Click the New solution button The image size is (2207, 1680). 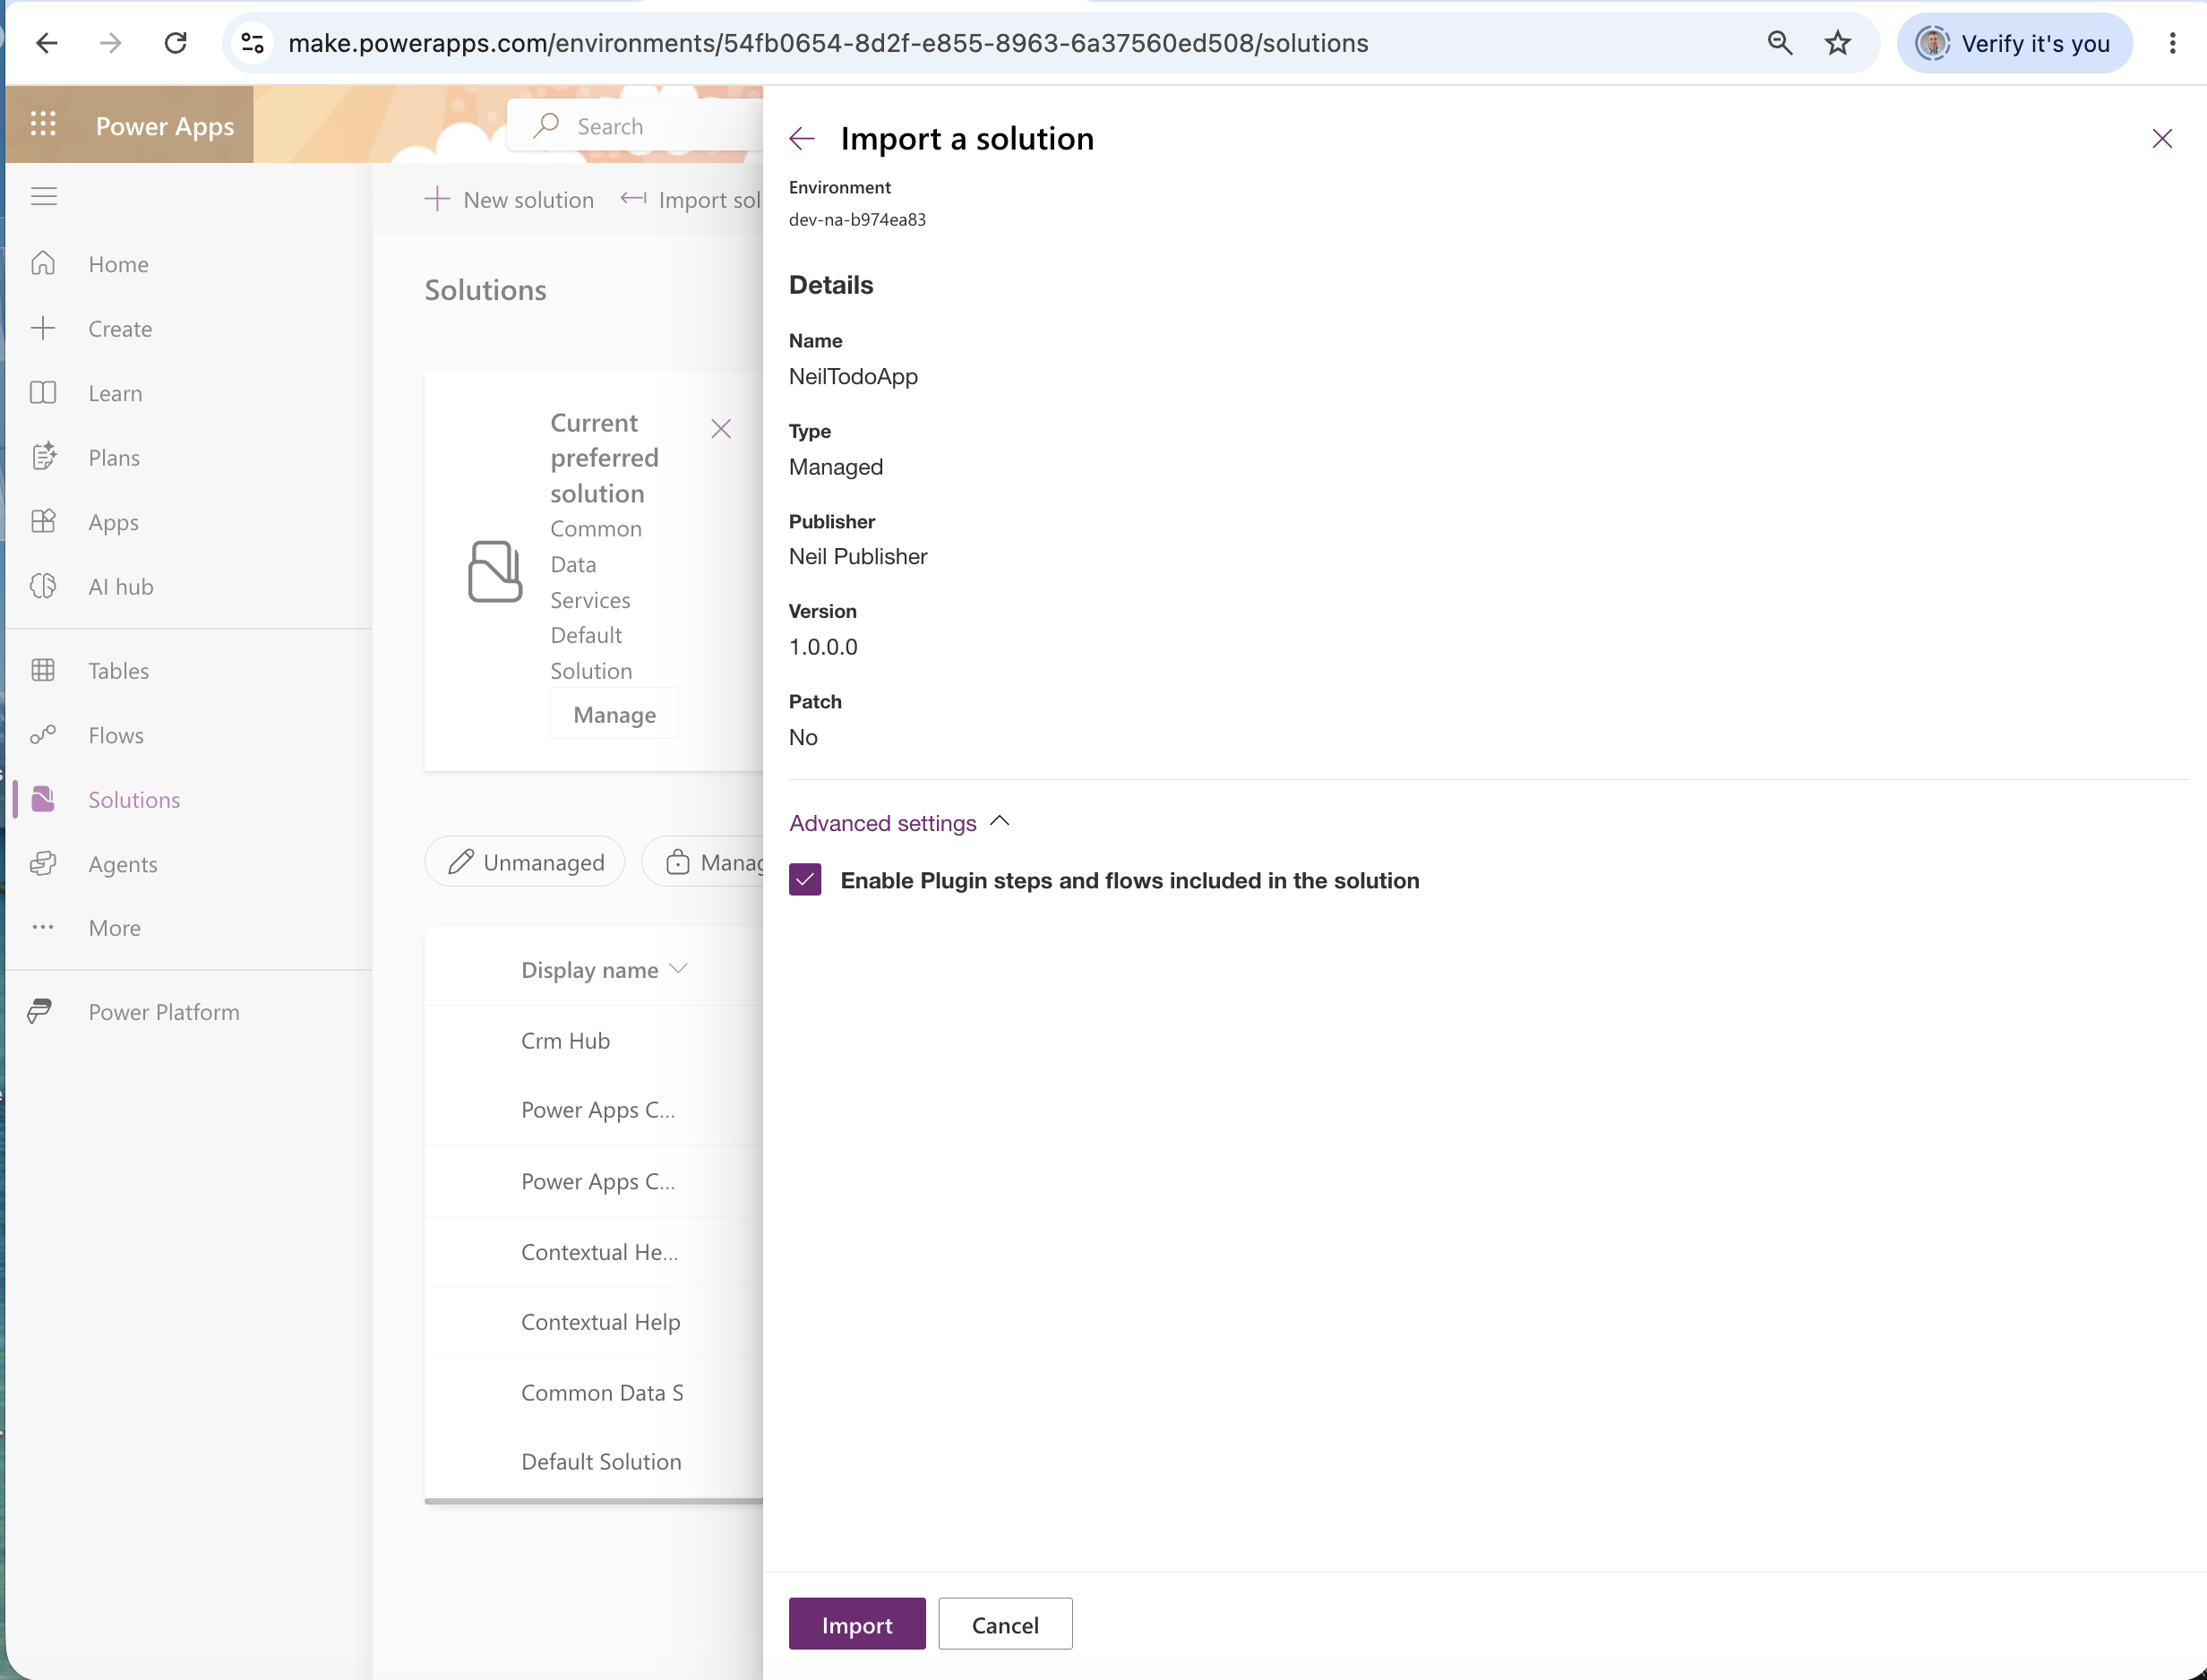[x=509, y=199]
